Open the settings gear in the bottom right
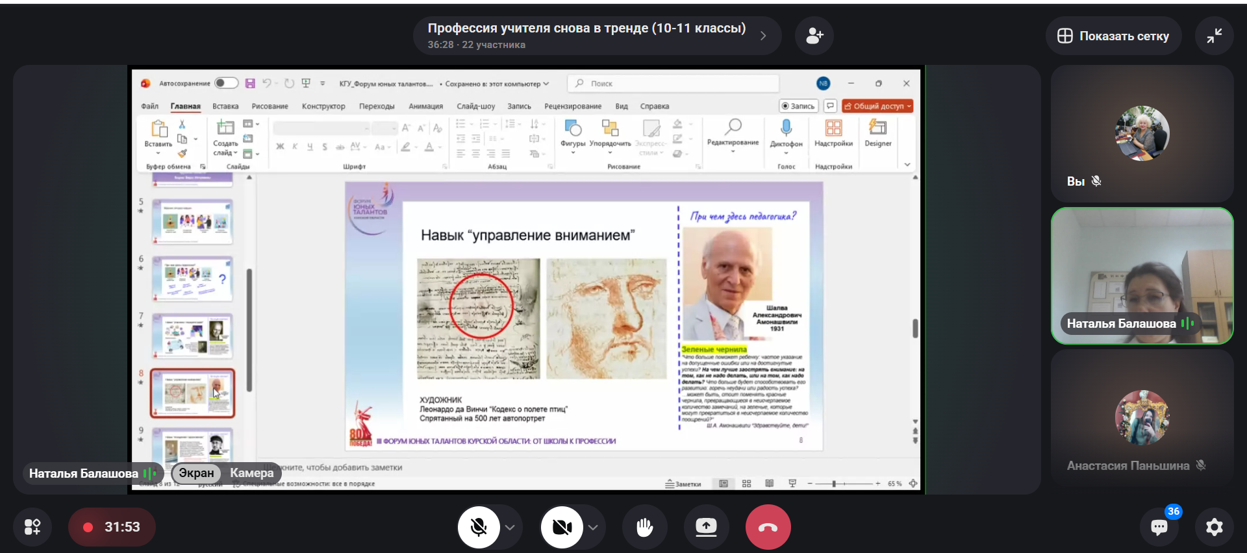 point(1214,527)
